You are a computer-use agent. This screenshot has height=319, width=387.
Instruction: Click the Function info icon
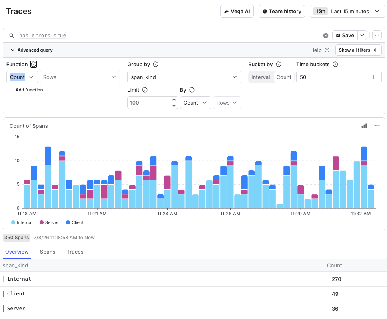point(34,65)
